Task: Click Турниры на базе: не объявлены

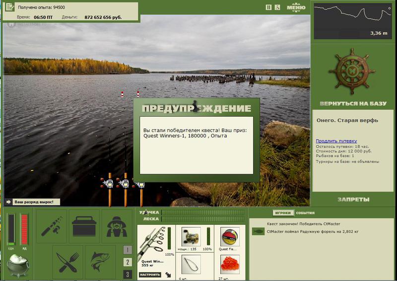Action: tap(347, 161)
